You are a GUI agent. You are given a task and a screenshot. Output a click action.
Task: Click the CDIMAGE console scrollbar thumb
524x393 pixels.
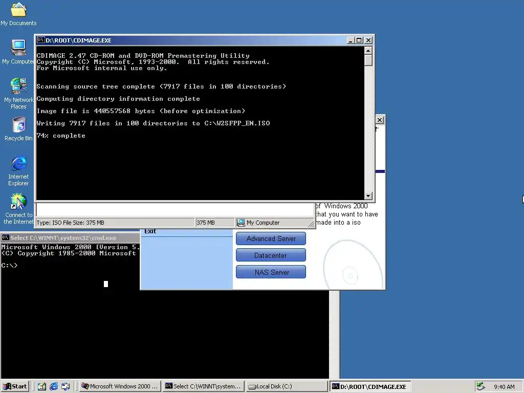pyautogui.click(x=368, y=60)
